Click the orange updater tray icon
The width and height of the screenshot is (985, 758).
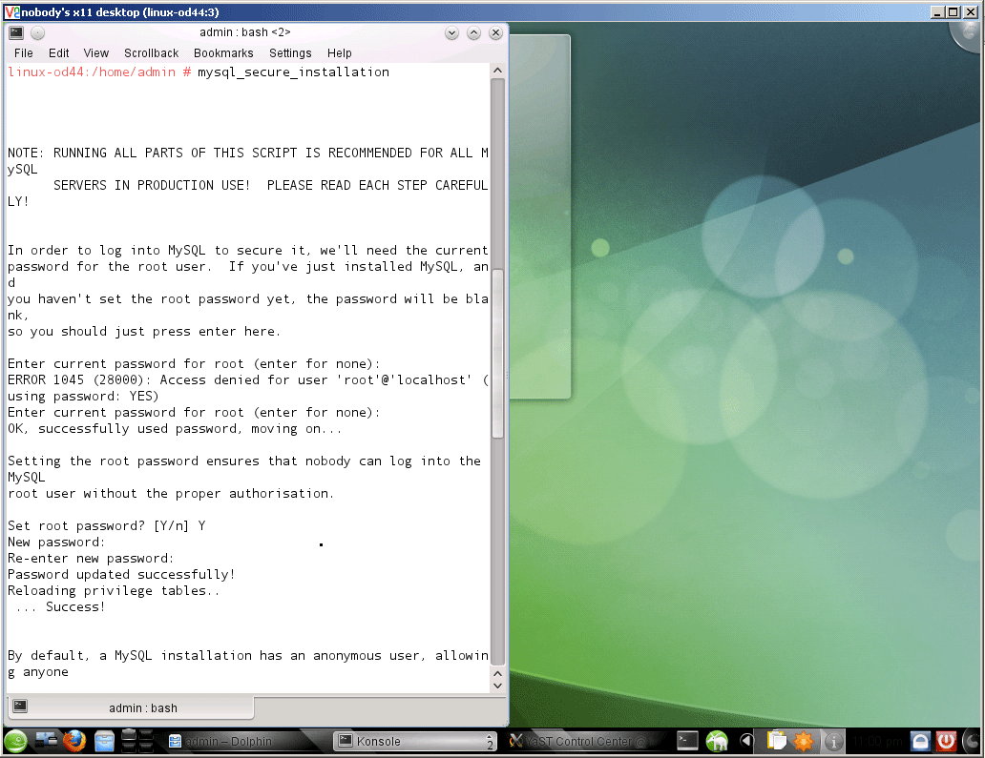click(x=804, y=741)
